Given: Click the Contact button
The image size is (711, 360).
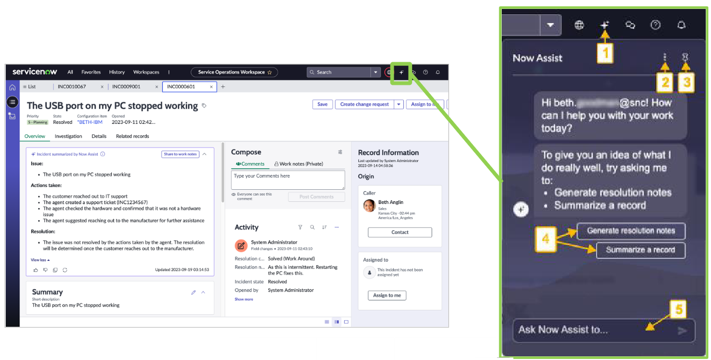Looking at the screenshot, I should (400, 232).
